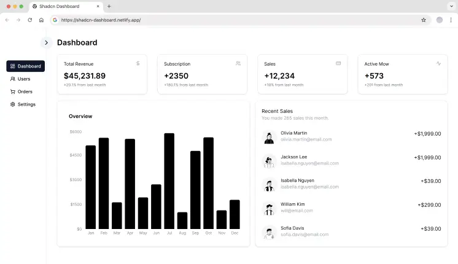458x264 pixels.
Task: Click the name Jackson Lee
Action: click(x=294, y=157)
